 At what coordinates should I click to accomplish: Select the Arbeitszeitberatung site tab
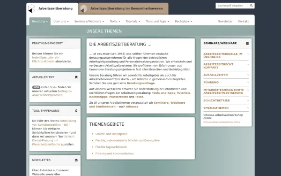click(x=52, y=8)
